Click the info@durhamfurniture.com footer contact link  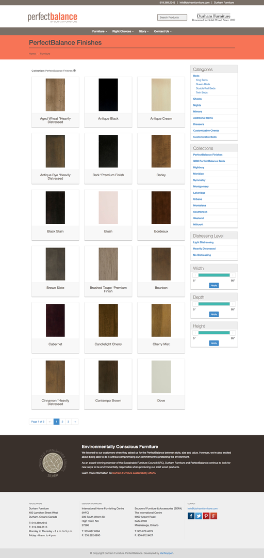pos(203,508)
